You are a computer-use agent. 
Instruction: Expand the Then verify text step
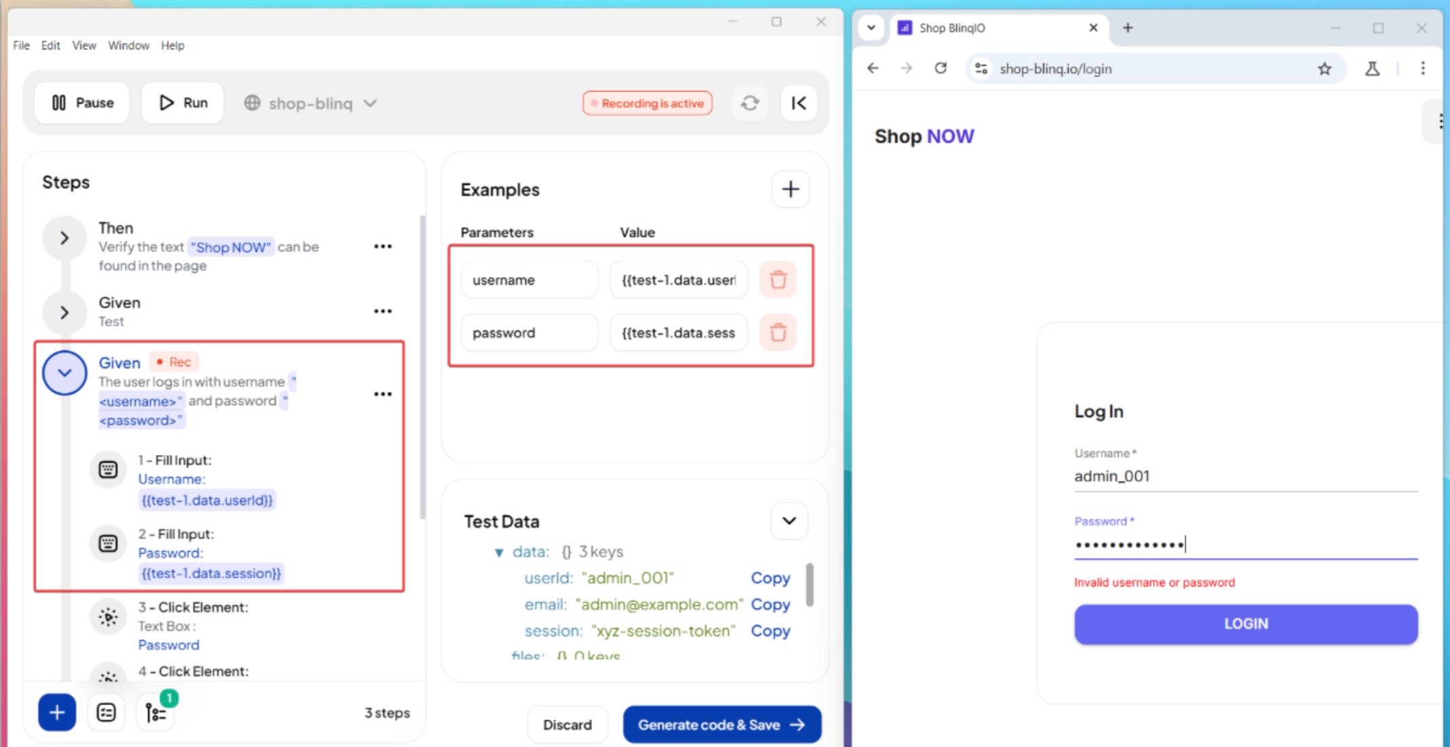point(64,238)
